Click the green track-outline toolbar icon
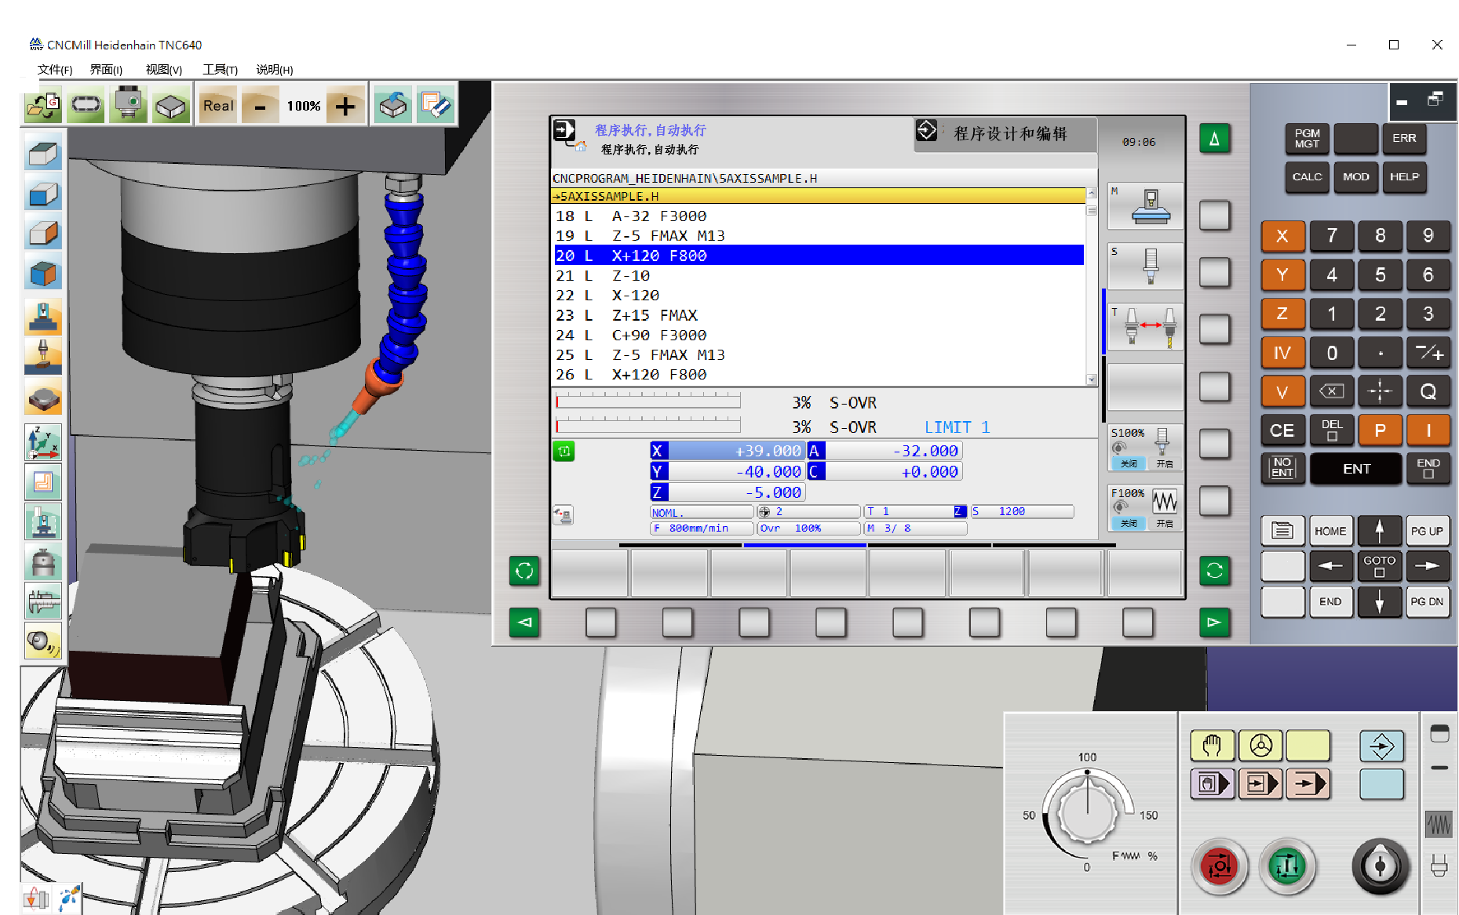This screenshot has height=915, width=1459. coord(86,105)
